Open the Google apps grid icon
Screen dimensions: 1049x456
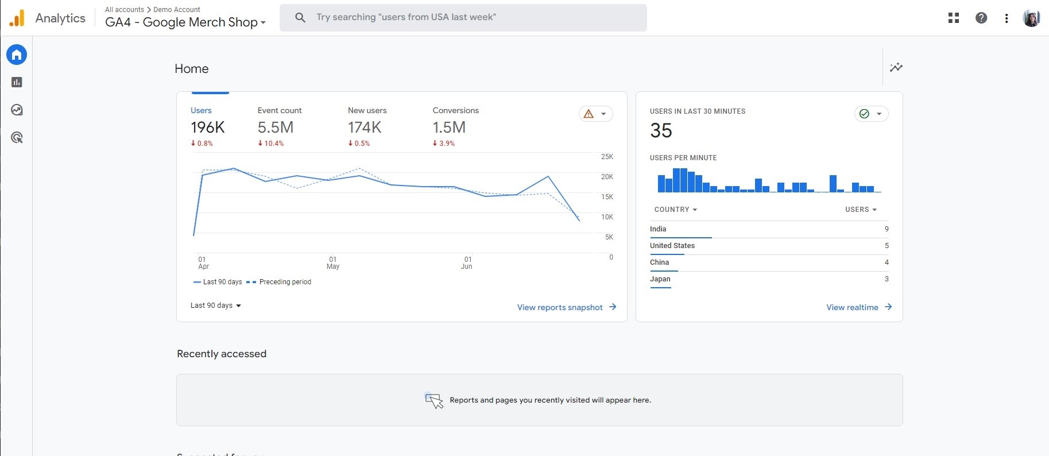tap(954, 18)
